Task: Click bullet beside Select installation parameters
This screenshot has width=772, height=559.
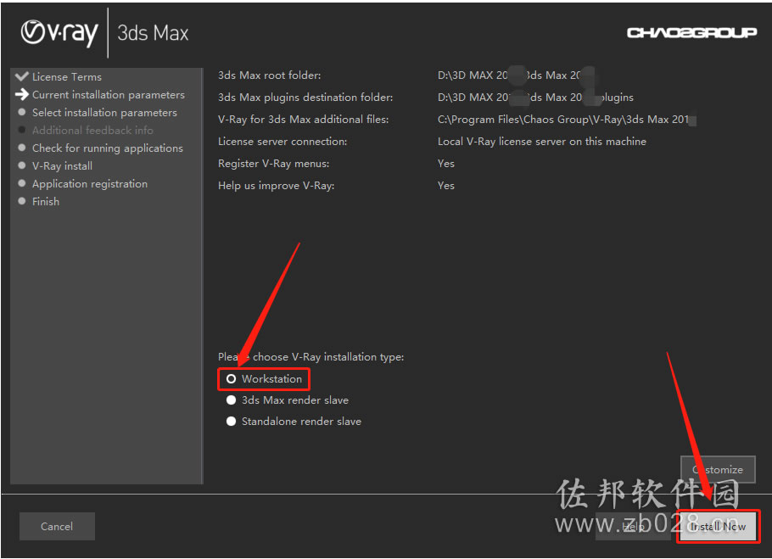Action: 22,112
